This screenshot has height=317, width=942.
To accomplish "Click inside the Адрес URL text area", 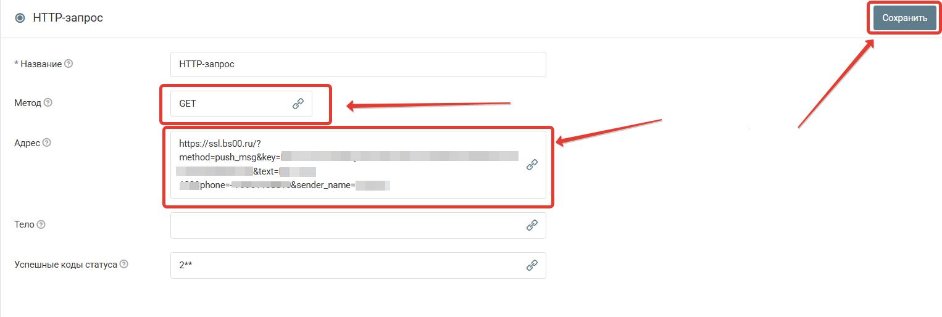I will pos(358,165).
